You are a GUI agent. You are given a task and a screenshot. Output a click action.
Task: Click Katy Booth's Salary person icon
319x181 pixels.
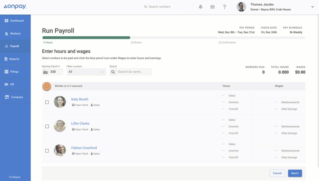92,105
